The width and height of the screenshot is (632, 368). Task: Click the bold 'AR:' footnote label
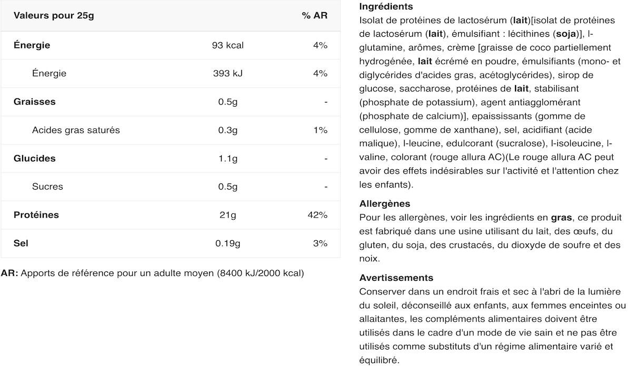pyautogui.click(x=10, y=273)
